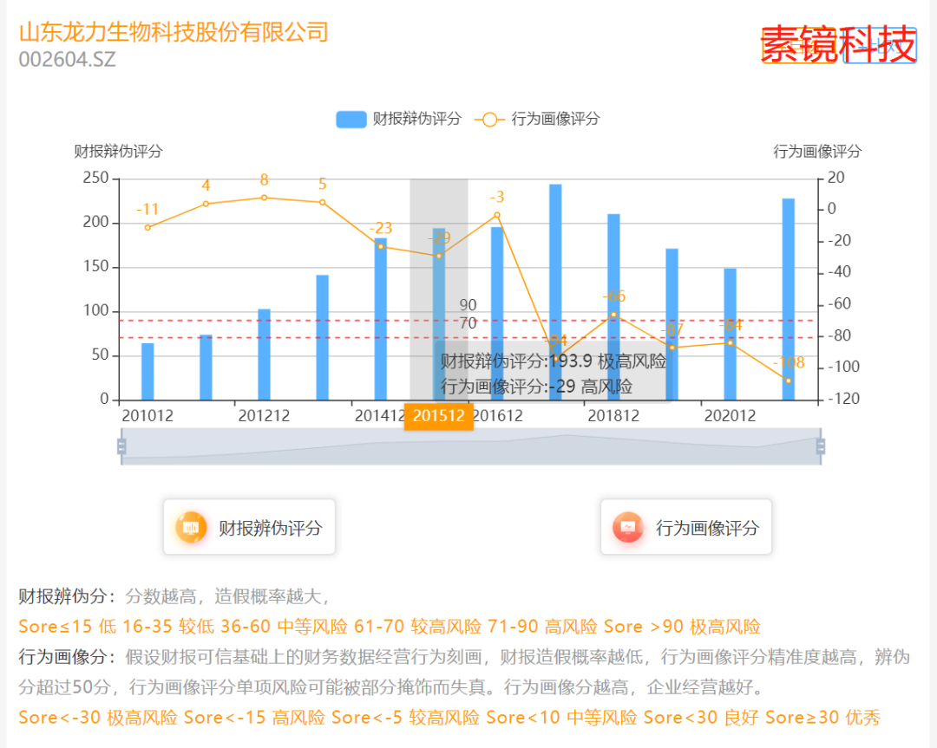
Task: Select the last blue bar for 202112
Action: pos(788,299)
